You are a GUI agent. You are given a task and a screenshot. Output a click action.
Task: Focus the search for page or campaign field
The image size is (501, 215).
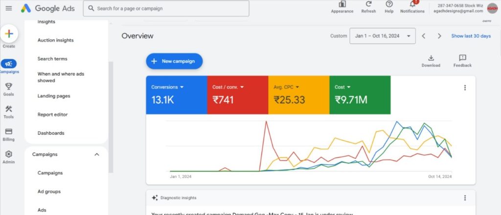pyautogui.click(x=166, y=8)
